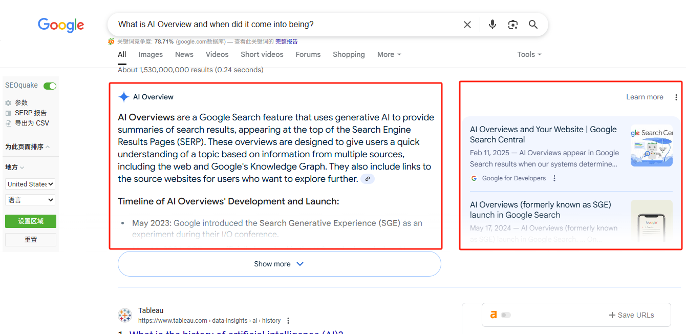Viewport: 686px width, 334px height.
Task: Open the SERP 报告 report in SEOquake
Action: 26,112
